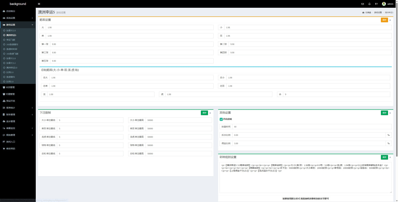Click the hamburger sidebar toggle icon
The width and height of the screenshot is (398, 202).
39,4
